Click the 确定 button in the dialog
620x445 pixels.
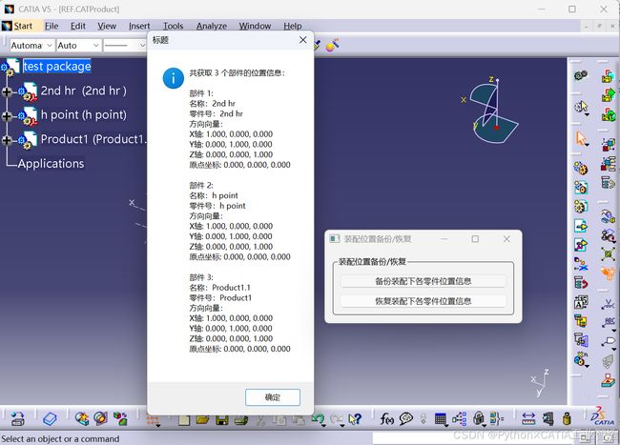(273, 397)
